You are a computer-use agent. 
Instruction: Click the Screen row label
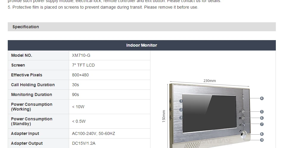point(18,65)
